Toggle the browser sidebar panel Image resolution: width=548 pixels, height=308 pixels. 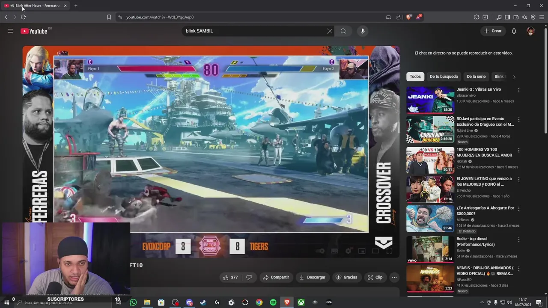(507, 17)
